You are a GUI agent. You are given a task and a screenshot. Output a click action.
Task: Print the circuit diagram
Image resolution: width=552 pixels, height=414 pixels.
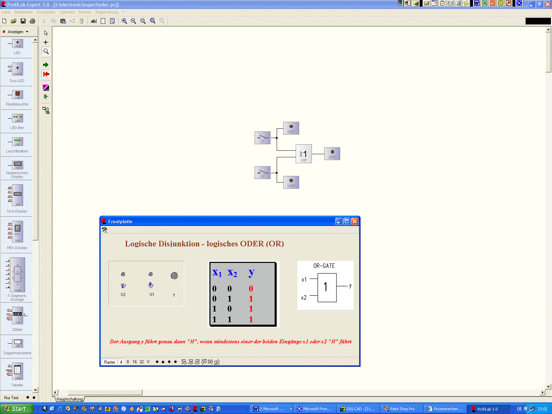[x=32, y=21]
